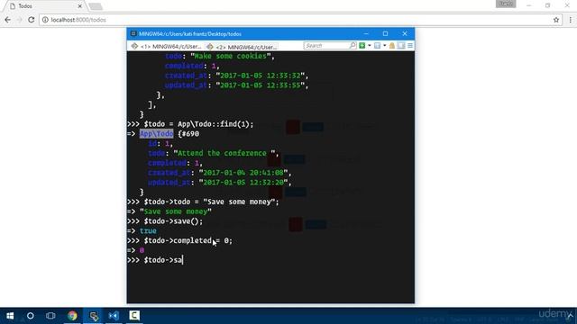Open the Chrome three-dot menu
Image resolution: width=577 pixels, height=324 pixels.
[x=570, y=20]
